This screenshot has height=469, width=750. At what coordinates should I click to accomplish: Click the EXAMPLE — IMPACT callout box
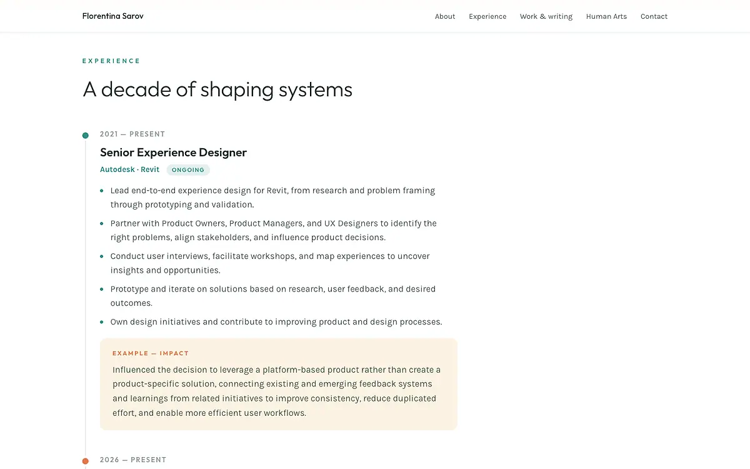[x=279, y=384]
